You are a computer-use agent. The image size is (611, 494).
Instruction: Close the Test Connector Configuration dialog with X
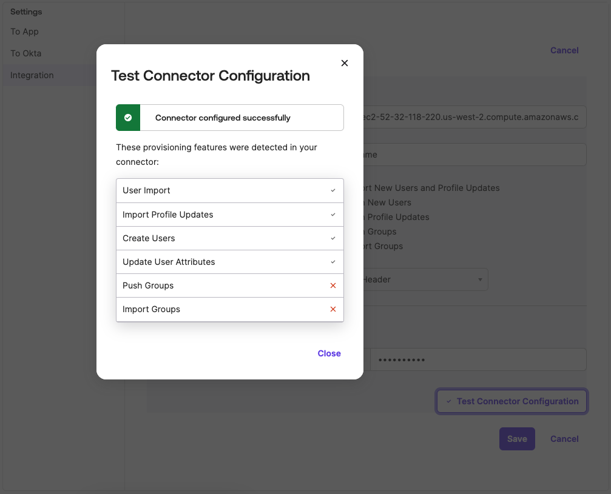(x=345, y=63)
